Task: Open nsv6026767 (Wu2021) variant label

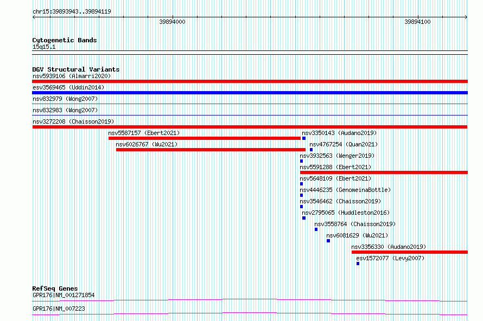Action: point(147,144)
